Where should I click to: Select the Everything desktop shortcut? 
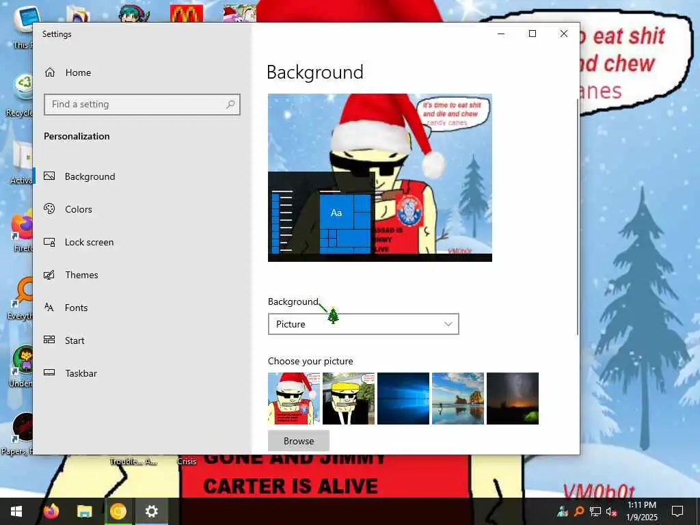tap(21, 298)
